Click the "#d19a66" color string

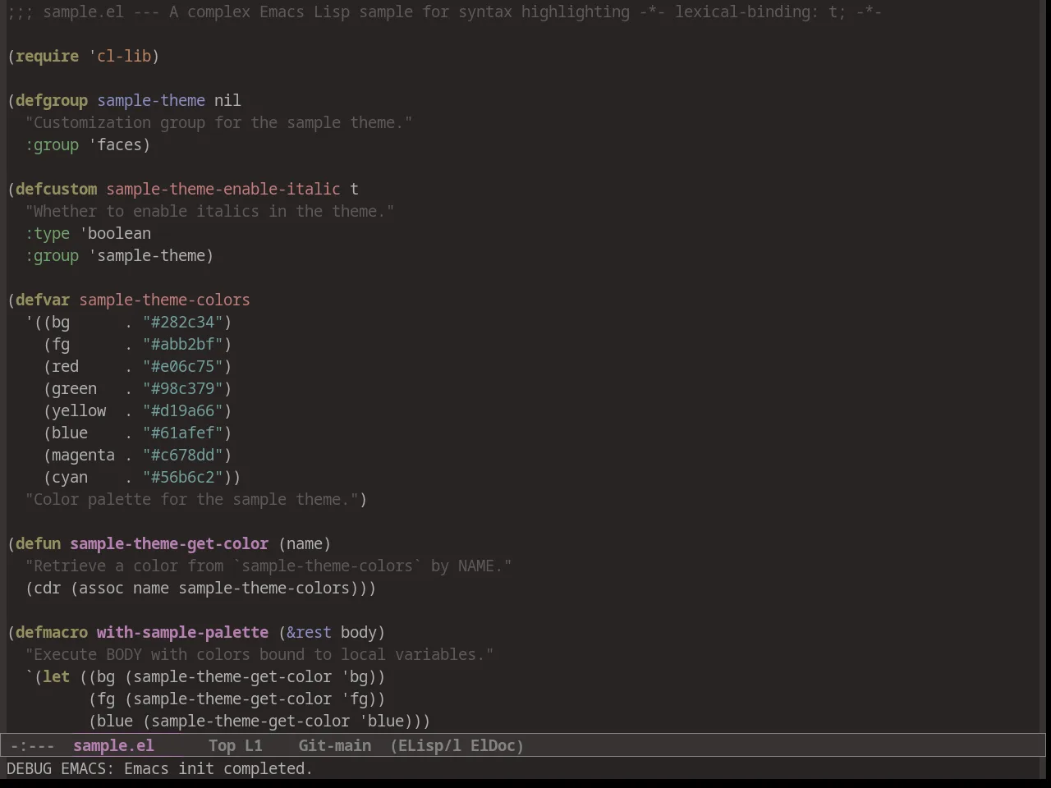pos(183,410)
